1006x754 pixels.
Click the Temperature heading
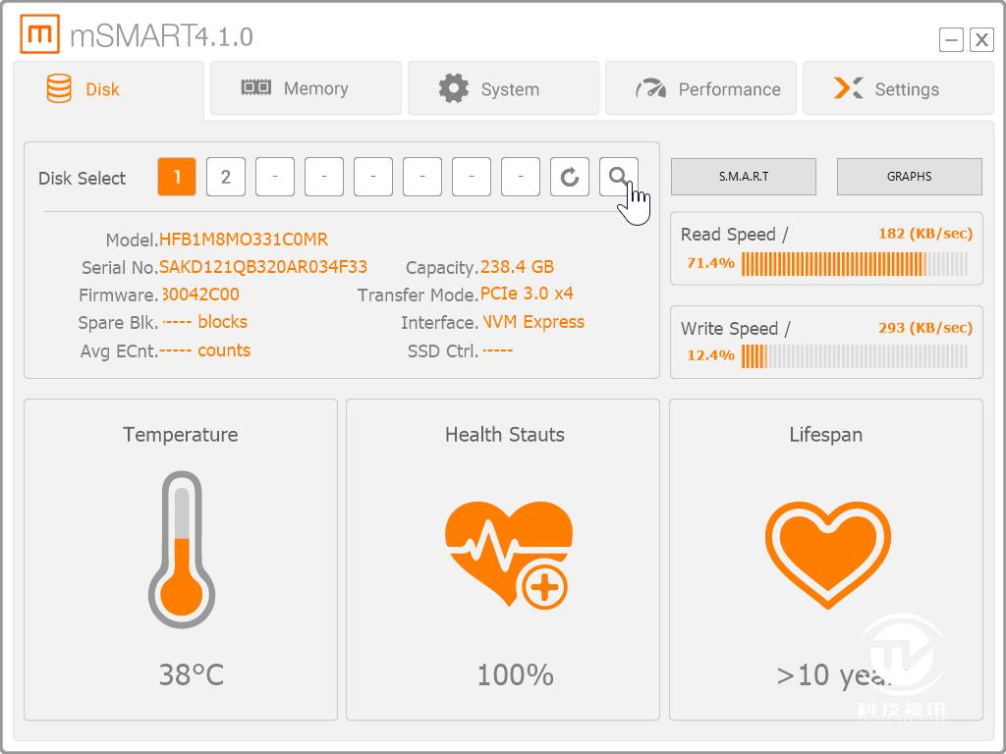coord(181,435)
